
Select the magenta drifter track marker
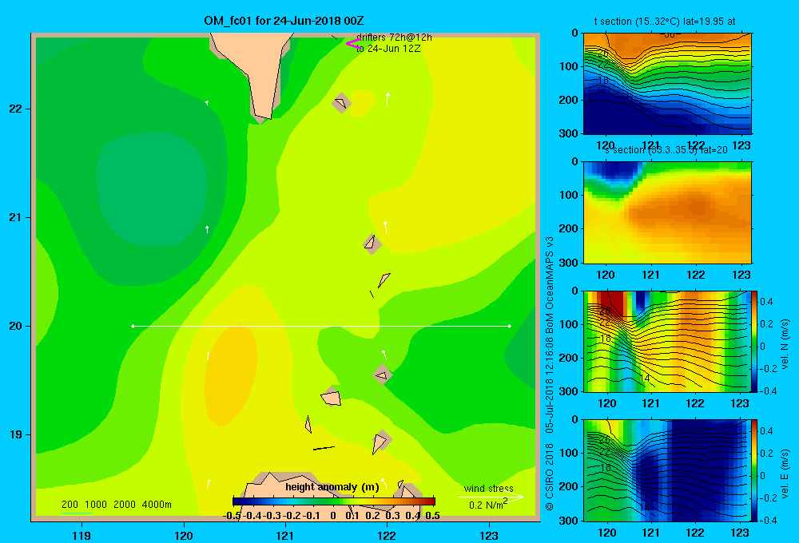point(353,43)
